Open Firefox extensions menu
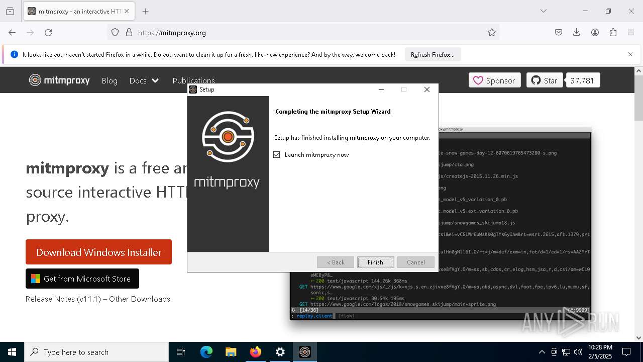 click(613, 32)
